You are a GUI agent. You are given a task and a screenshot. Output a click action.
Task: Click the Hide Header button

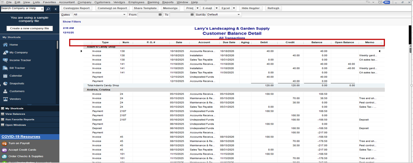[250, 8]
